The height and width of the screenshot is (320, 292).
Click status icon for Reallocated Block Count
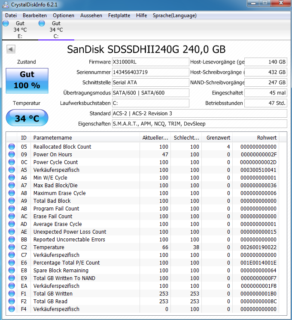click(12, 146)
